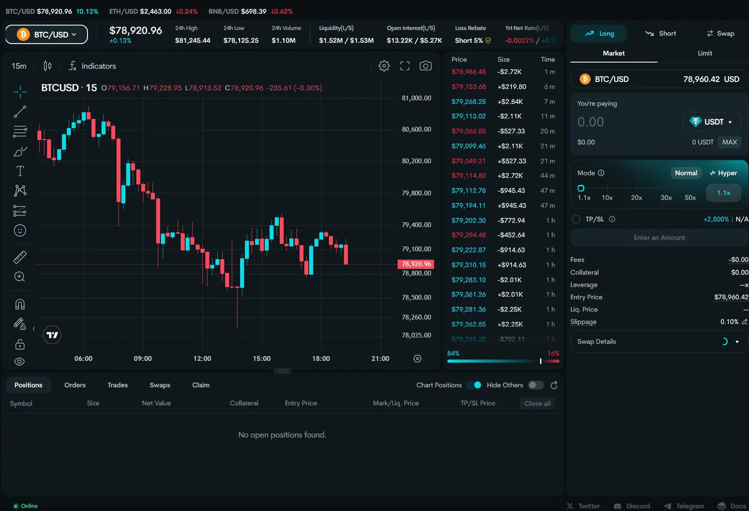
Task: Open the Docs link
Action: coord(732,506)
